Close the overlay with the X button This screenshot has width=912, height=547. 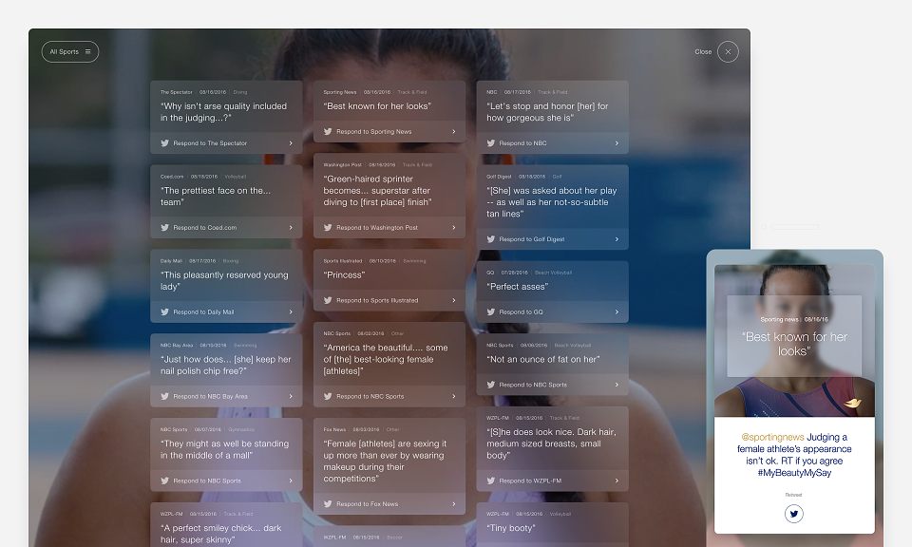tap(728, 51)
